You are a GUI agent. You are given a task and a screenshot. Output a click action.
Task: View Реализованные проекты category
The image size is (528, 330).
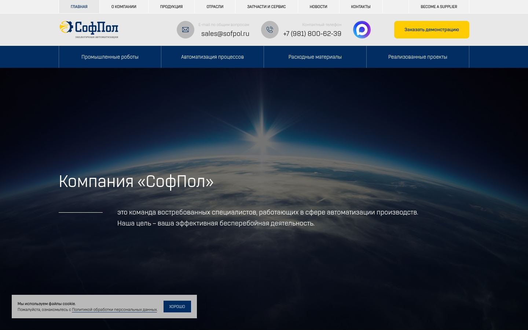(x=418, y=57)
